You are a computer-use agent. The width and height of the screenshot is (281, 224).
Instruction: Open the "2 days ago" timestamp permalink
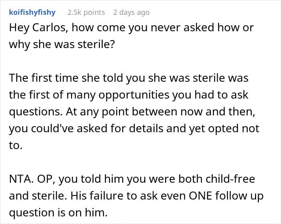(x=131, y=12)
